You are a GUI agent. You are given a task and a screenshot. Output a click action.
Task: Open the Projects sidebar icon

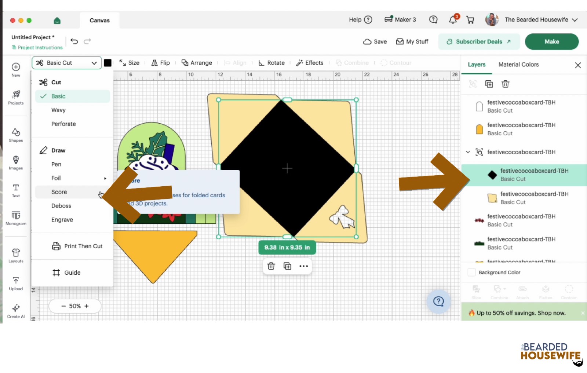pos(16,98)
